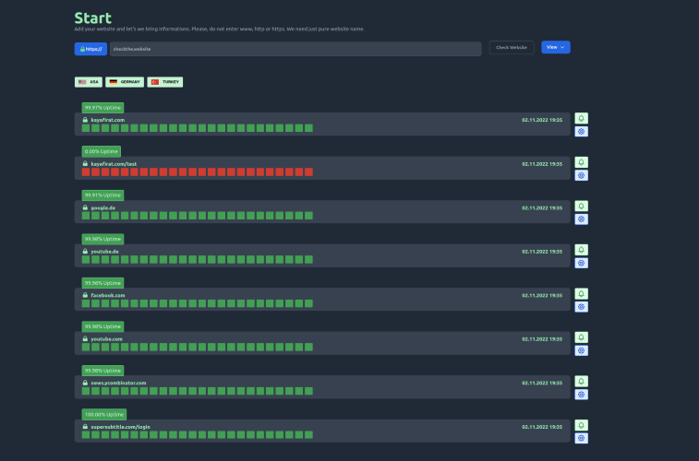Click the lock icon beside kayafirat.com
Viewport: 699px width, 461px height.
point(85,120)
